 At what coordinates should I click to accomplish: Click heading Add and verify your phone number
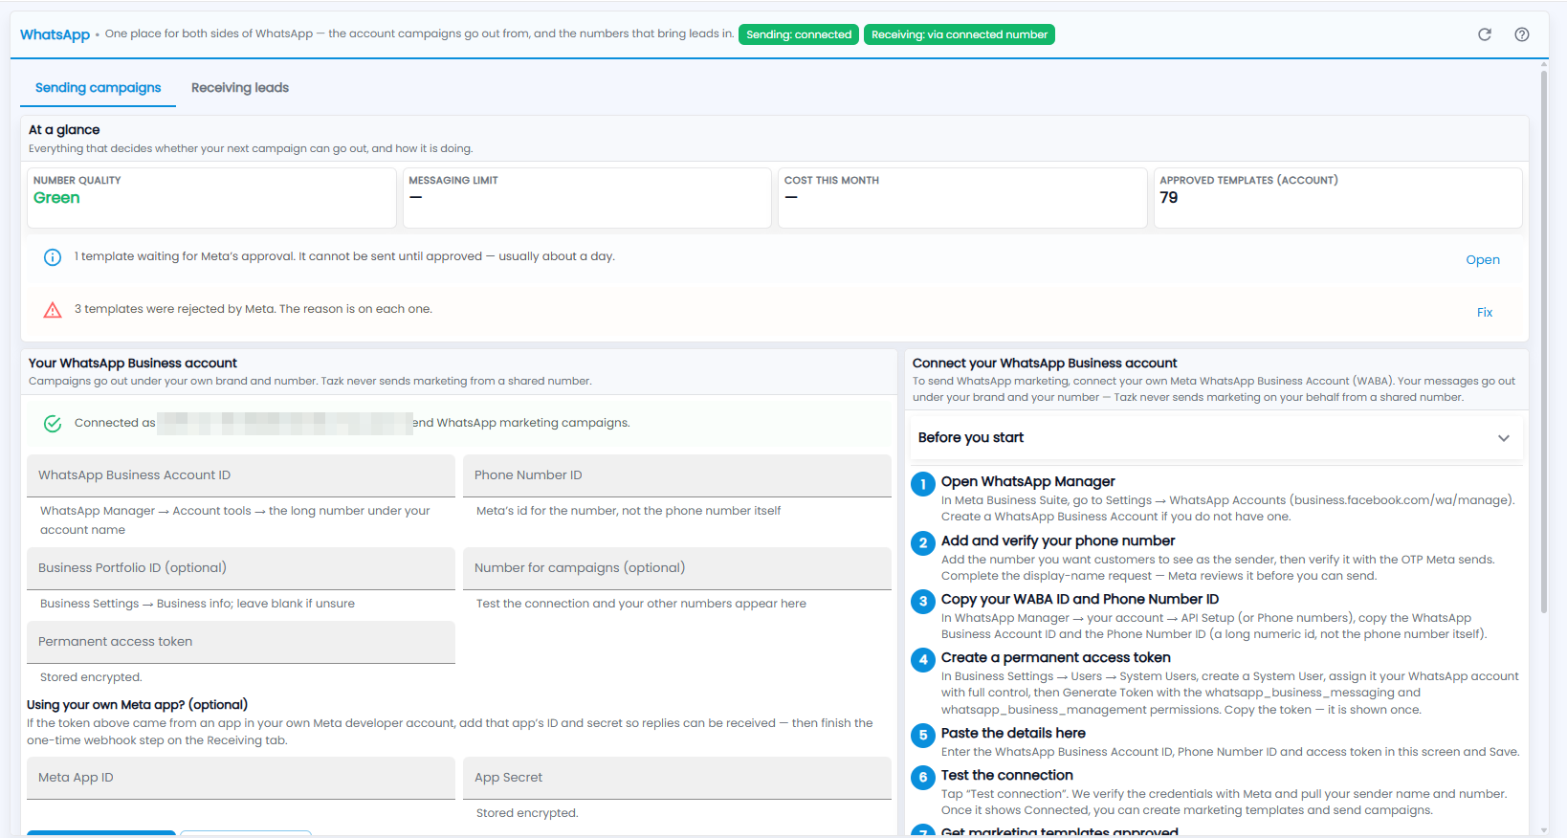coord(1058,541)
